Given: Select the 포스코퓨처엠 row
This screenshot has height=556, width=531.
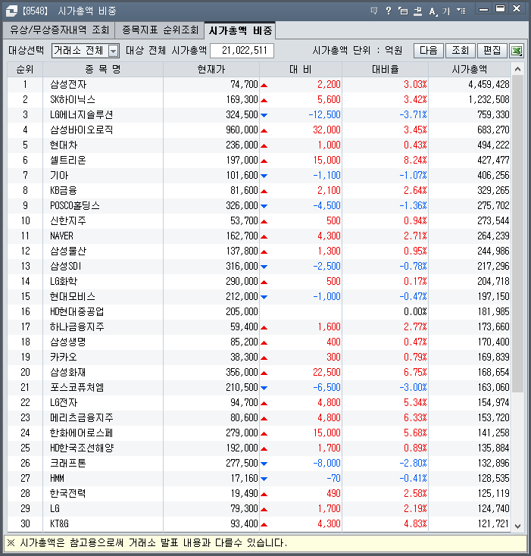Looking at the screenshot, I should pyautogui.click(x=259, y=388).
